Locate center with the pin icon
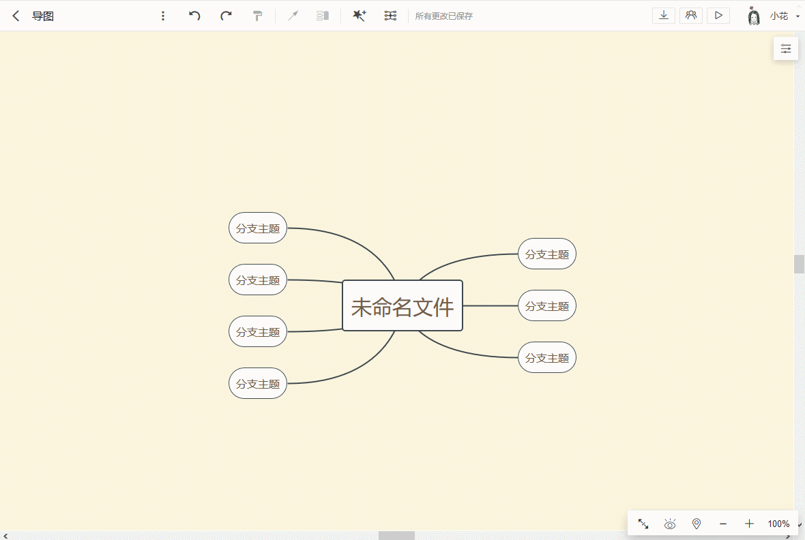 point(697,524)
